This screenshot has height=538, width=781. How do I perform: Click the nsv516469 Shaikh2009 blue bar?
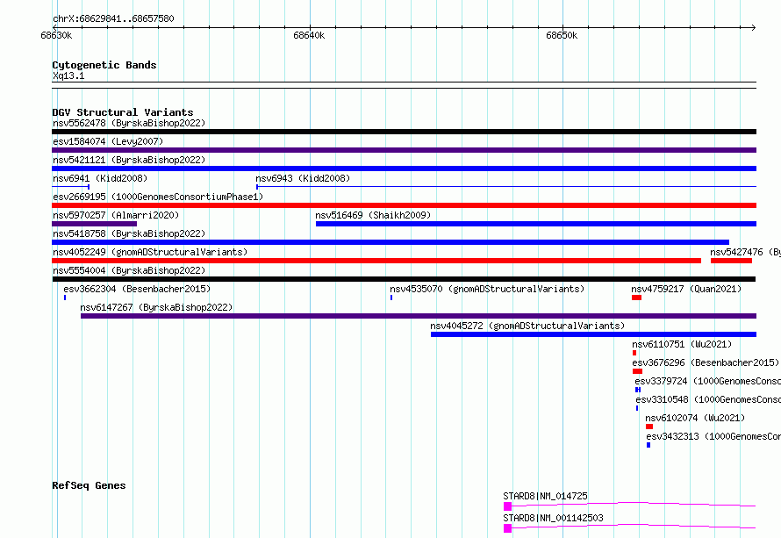(x=536, y=224)
